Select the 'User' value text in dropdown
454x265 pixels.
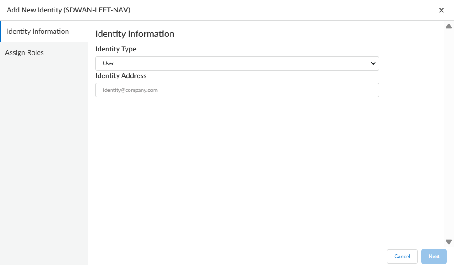point(108,63)
